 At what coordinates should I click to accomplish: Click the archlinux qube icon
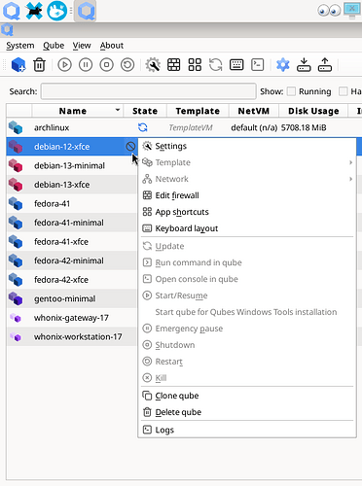point(16,127)
